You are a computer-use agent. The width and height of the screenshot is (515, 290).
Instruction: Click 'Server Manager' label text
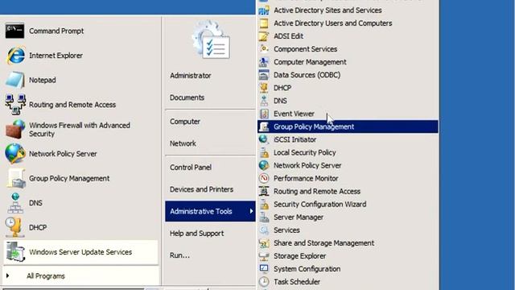coord(299,217)
